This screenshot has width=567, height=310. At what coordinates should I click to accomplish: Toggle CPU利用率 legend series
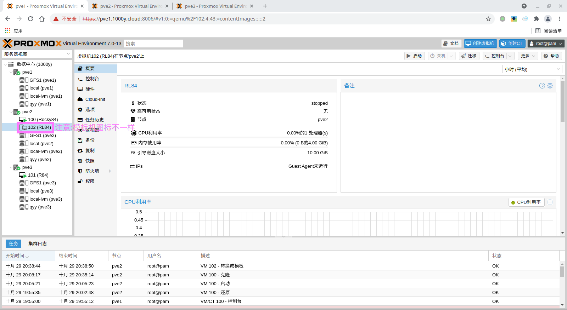click(x=526, y=202)
